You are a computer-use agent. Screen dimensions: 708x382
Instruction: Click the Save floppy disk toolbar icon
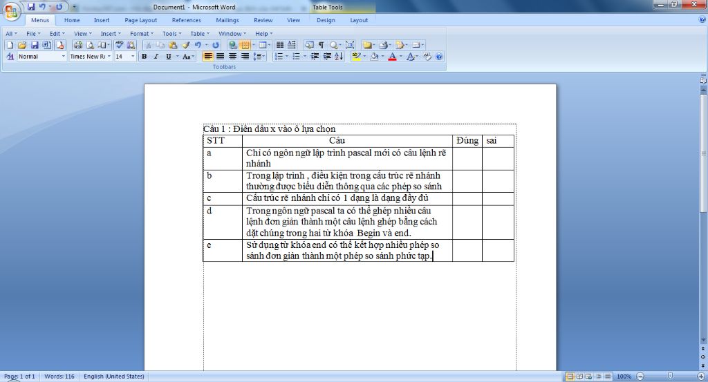(35, 45)
